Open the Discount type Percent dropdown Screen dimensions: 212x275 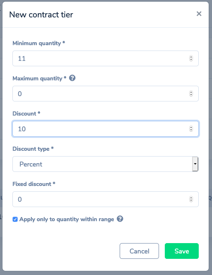click(x=106, y=164)
